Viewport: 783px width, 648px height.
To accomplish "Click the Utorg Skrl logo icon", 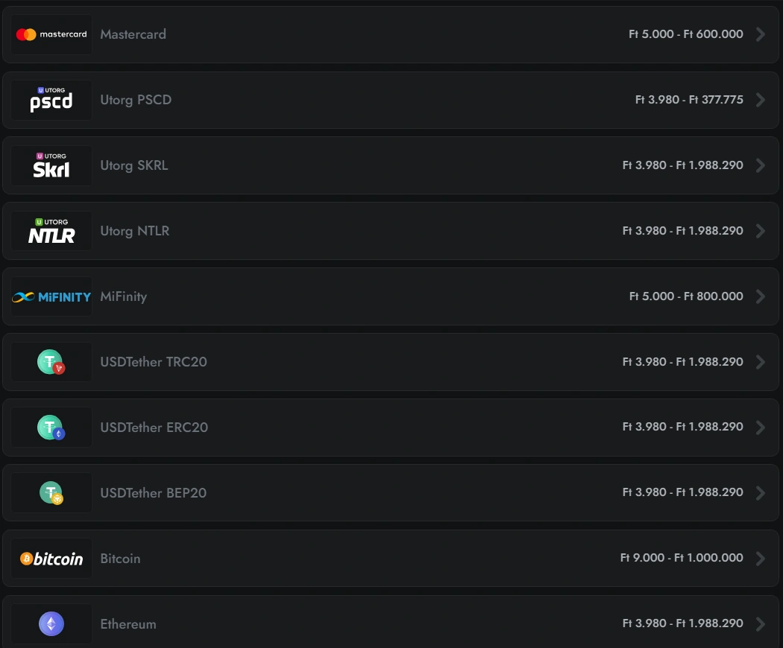I will click(51, 165).
